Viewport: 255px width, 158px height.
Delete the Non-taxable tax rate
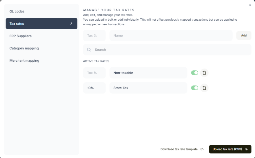click(x=204, y=73)
